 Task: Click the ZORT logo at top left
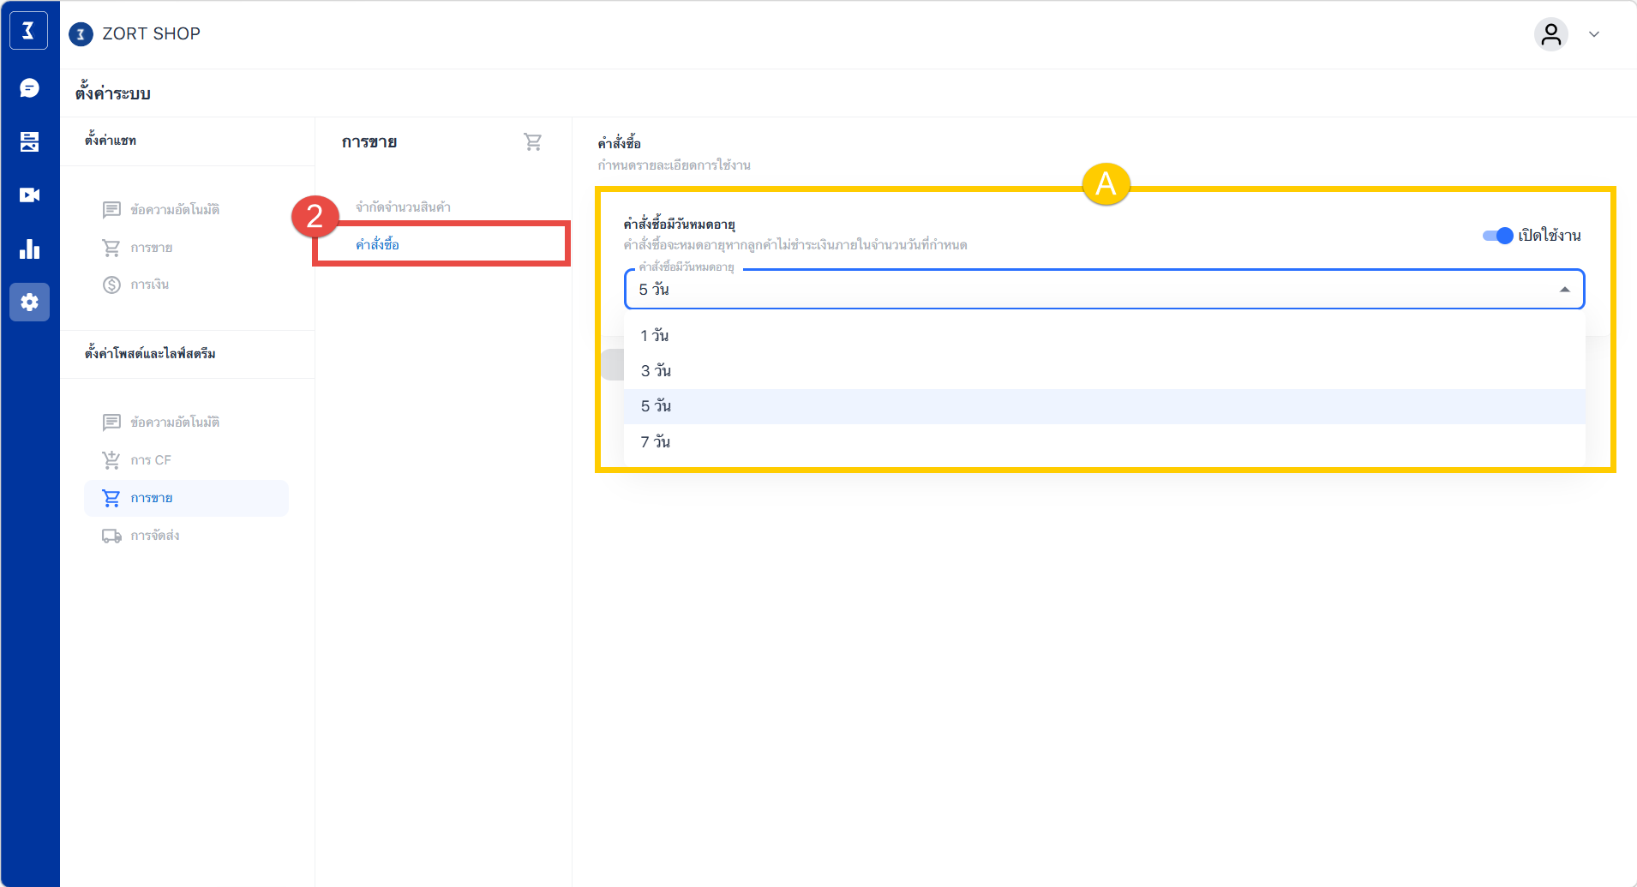28,32
